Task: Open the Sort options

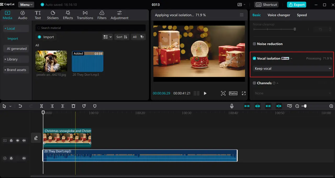Action: point(122,37)
